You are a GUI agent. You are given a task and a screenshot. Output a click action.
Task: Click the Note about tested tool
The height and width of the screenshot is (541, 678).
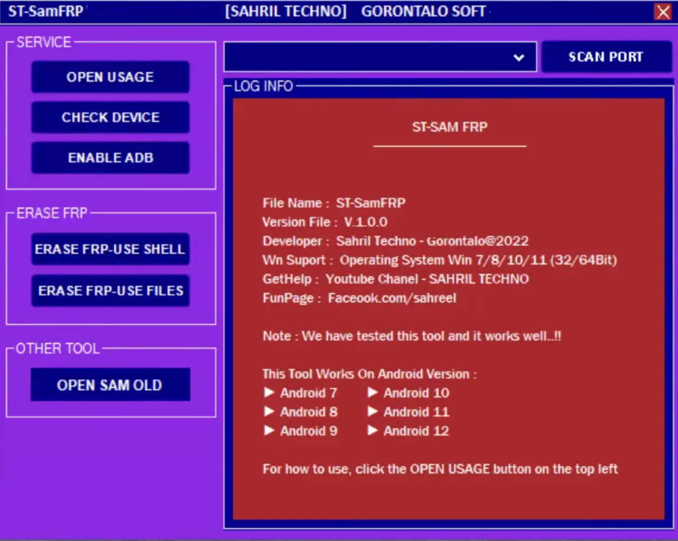click(411, 336)
